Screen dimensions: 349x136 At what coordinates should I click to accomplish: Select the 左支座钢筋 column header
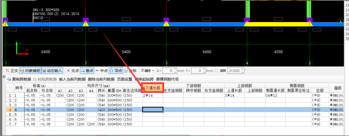(x=173, y=90)
